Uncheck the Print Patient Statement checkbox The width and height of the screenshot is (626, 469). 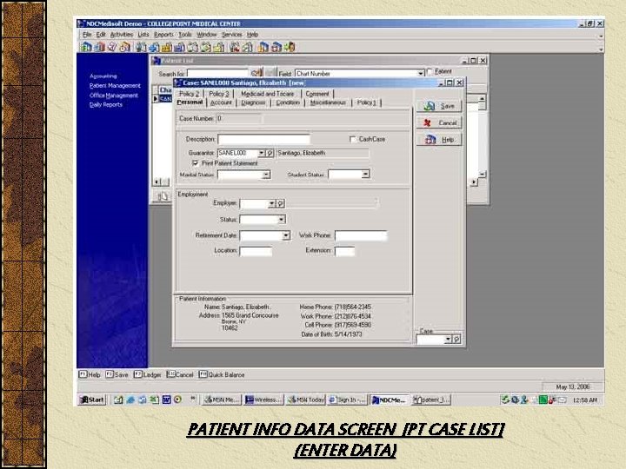click(196, 163)
